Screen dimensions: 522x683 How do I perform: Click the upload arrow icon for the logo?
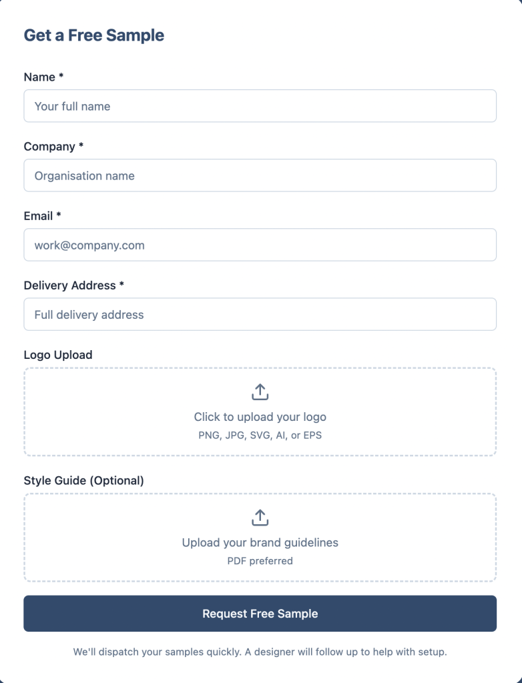260,392
